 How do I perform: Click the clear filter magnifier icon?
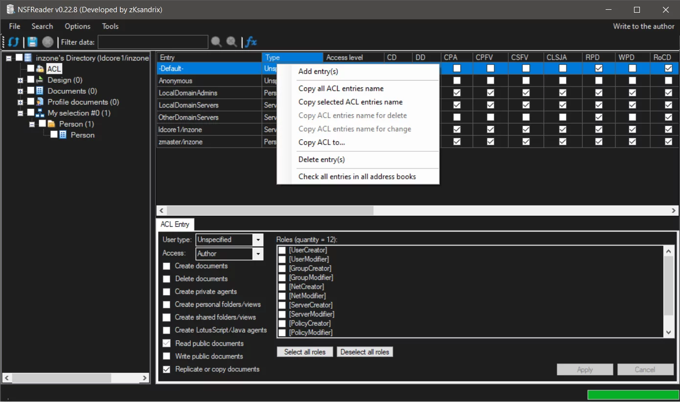[232, 42]
